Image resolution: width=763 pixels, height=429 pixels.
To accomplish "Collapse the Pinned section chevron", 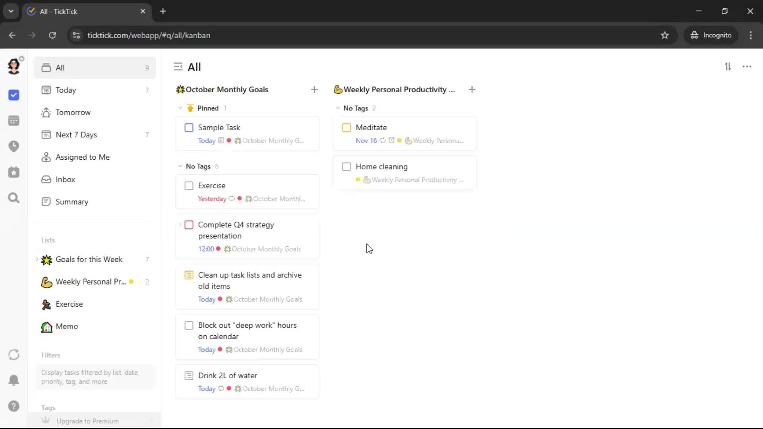I will (180, 108).
